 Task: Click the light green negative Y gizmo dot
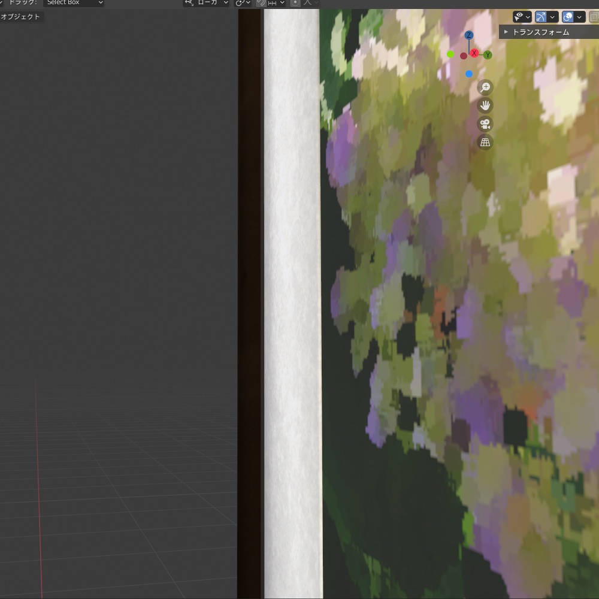click(450, 55)
